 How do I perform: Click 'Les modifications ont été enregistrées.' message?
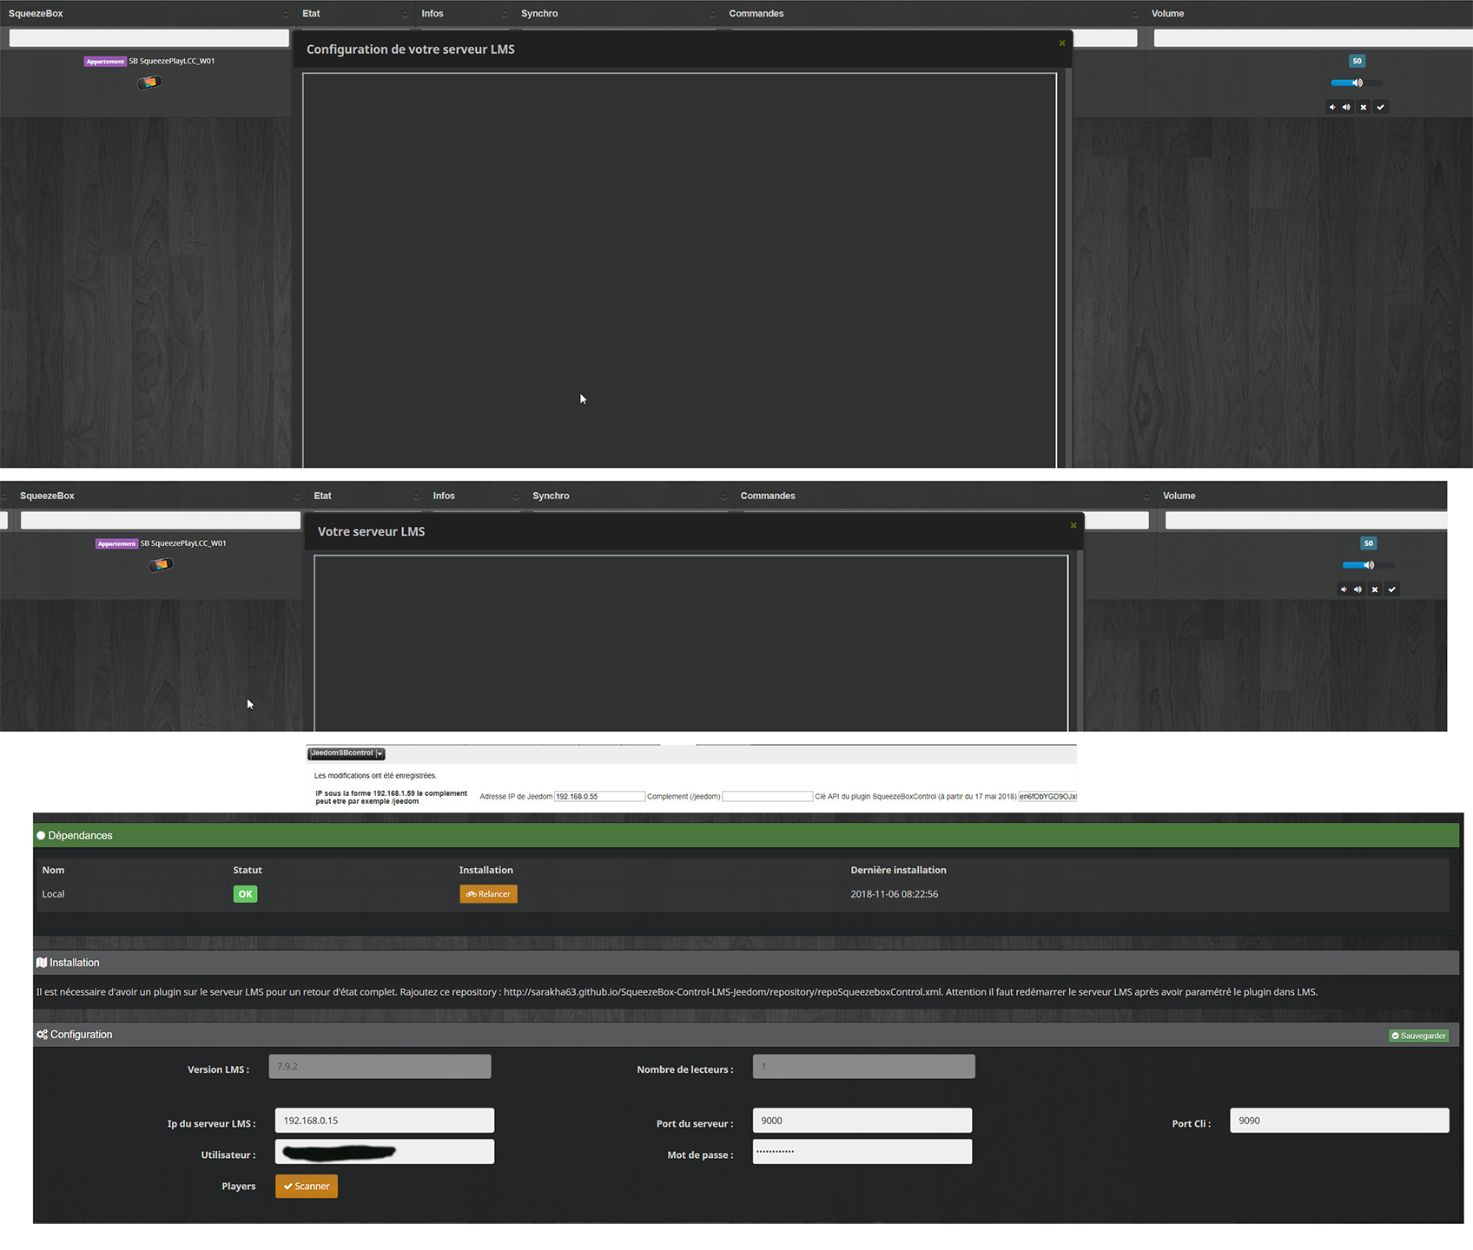[x=375, y=776]
